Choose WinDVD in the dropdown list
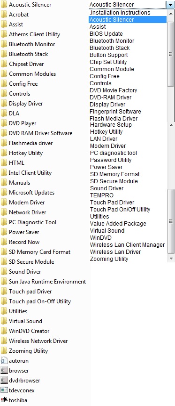 point(101,238)
